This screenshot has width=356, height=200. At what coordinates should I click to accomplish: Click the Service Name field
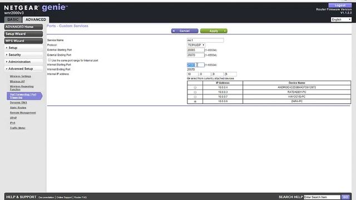coord(205,40)
